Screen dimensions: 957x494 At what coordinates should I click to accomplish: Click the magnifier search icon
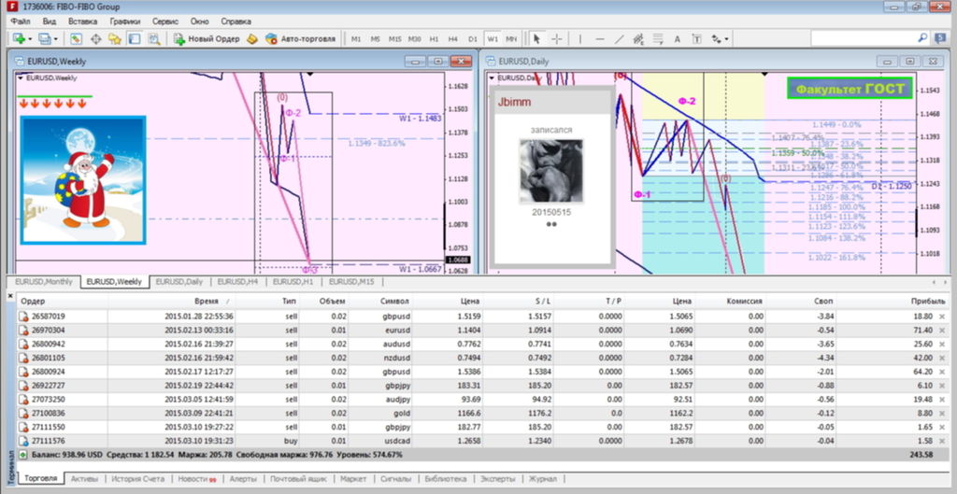922,37
